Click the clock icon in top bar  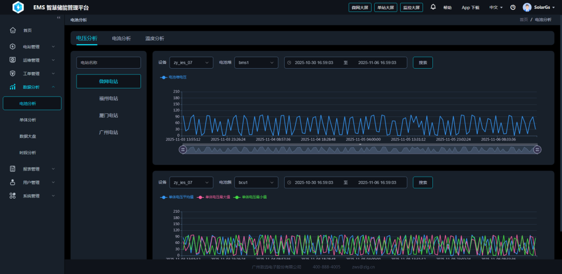pos(513,7)
